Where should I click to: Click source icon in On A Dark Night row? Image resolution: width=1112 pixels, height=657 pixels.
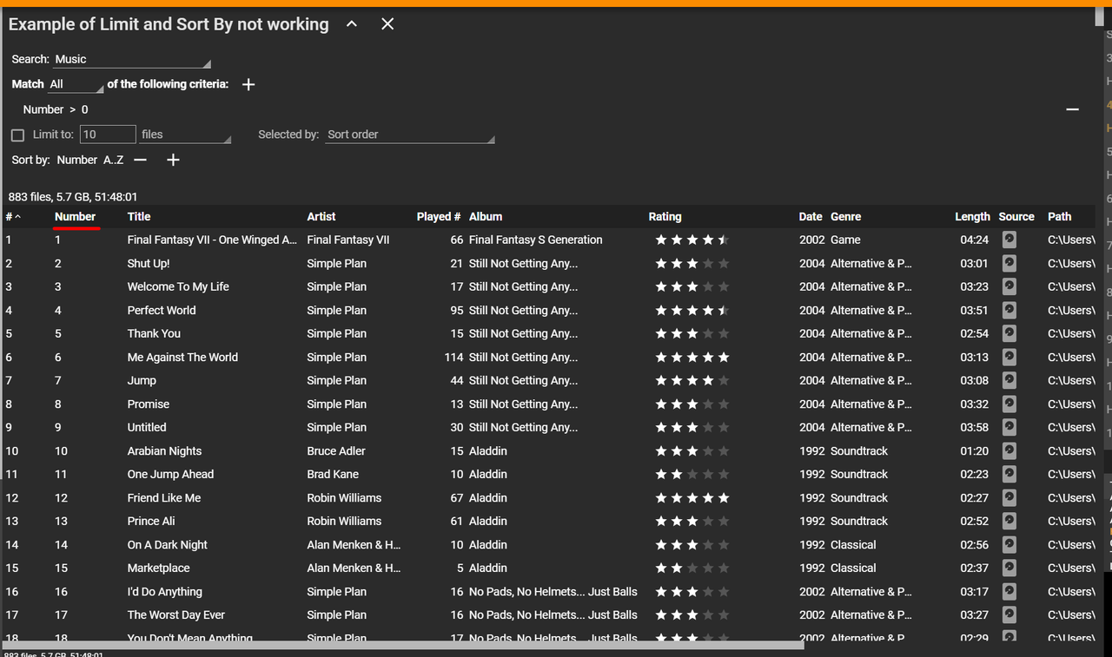point(1009,544)
